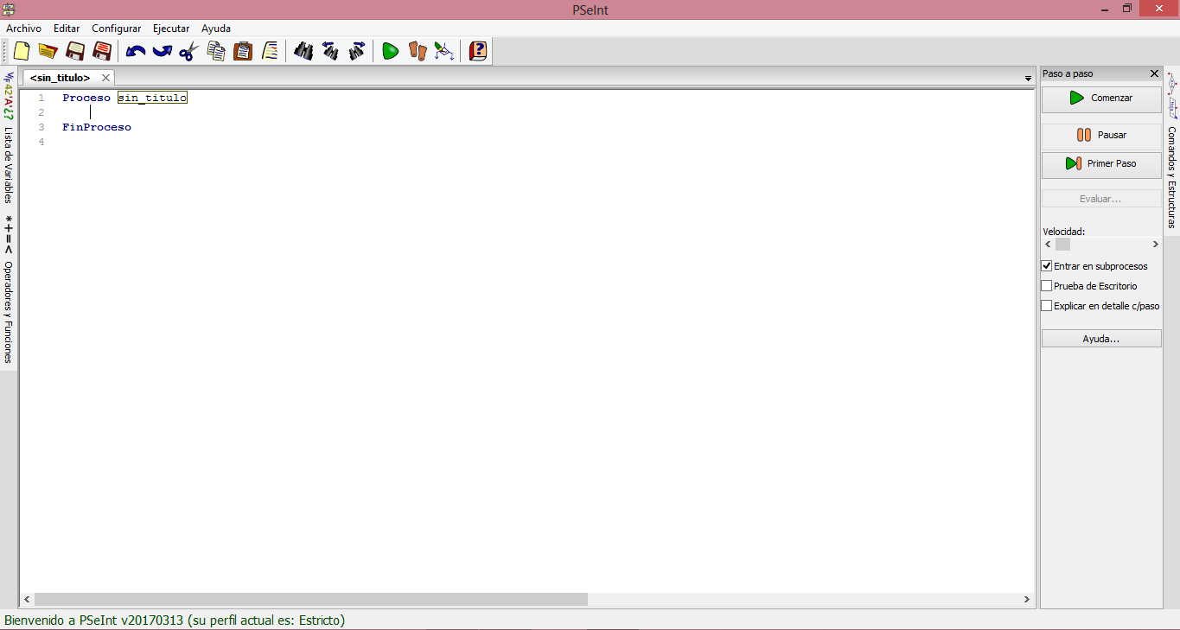
Task: Close the sin_titulo tab
Action: pos(105,78)
